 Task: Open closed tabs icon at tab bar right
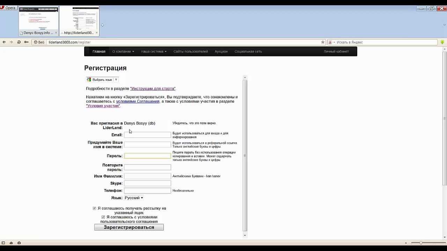tap(445, 25)
